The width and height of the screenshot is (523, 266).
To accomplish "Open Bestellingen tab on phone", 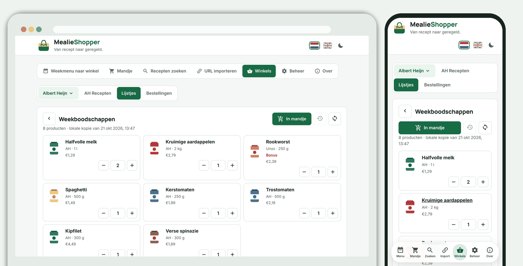I will tap(437, 85).
